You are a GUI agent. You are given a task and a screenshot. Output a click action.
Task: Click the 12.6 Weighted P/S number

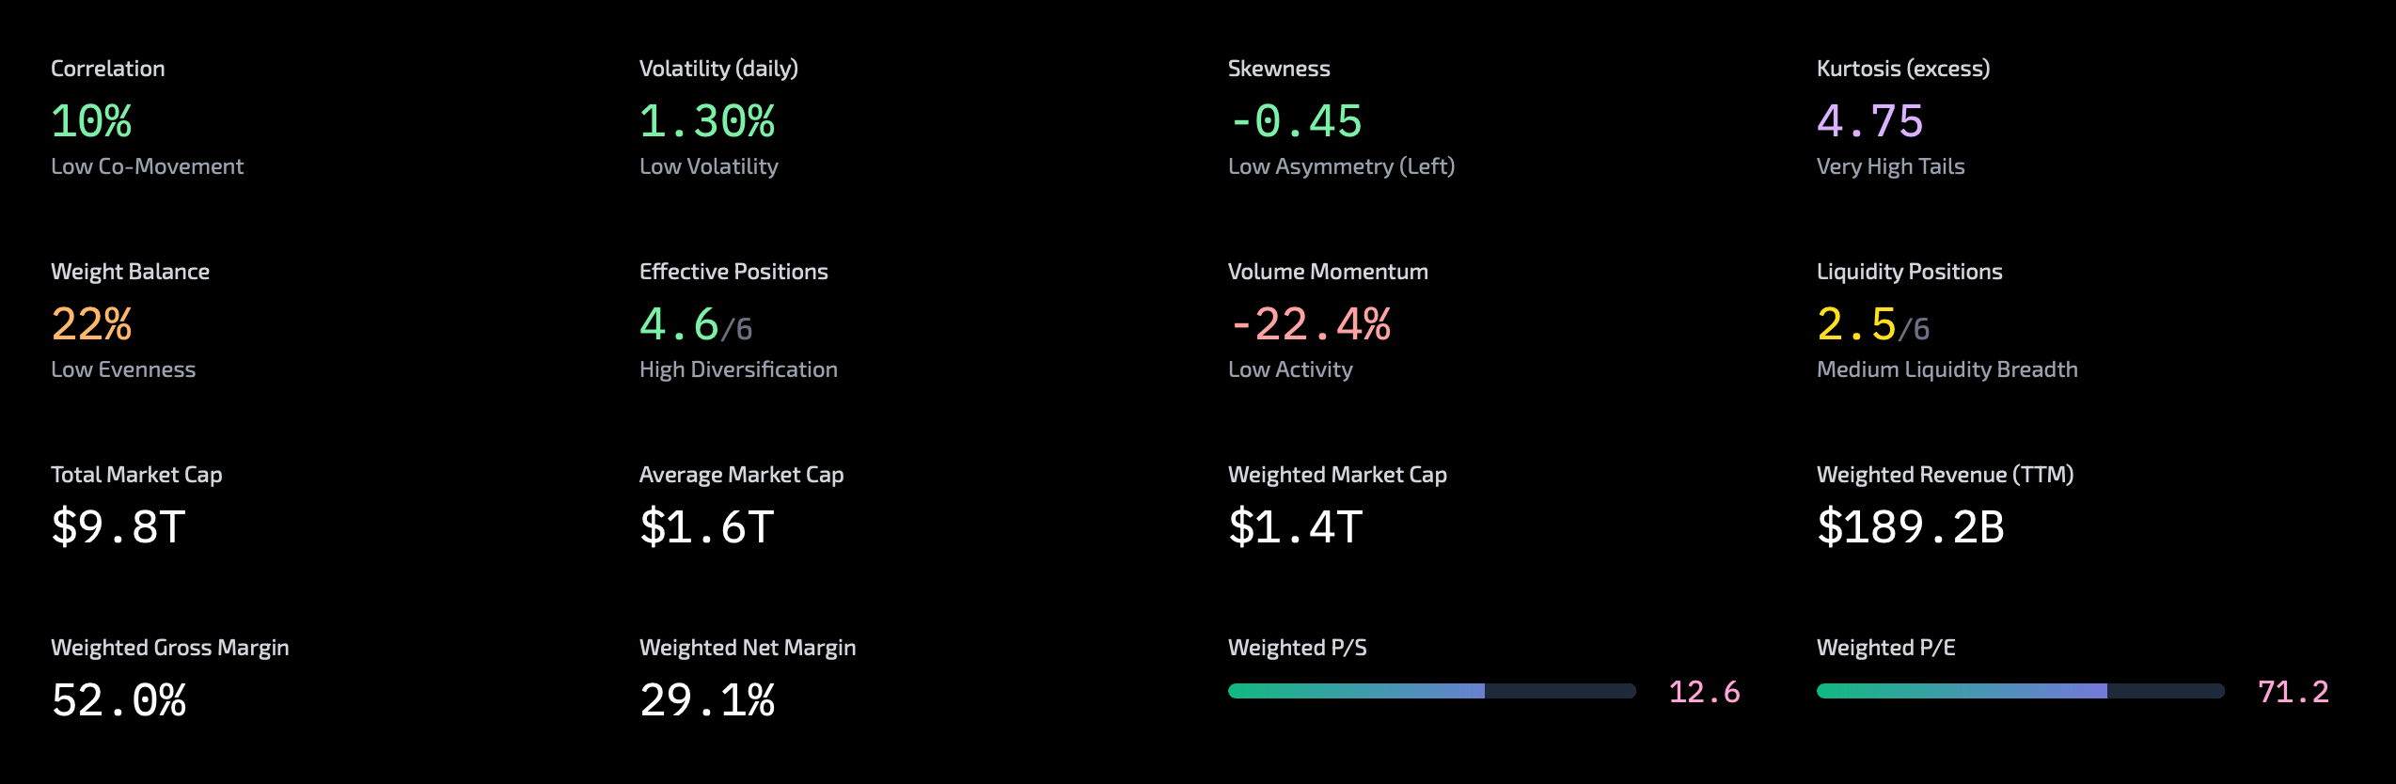[1704, 692]
